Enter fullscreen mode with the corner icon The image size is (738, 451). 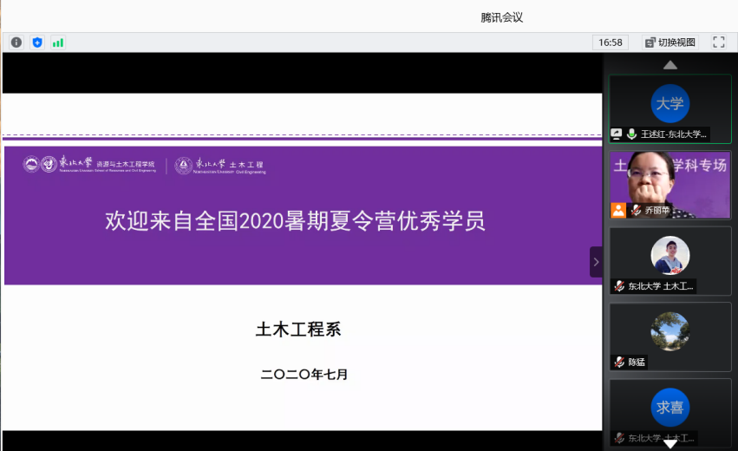pyautogui.click(x=718, y=42)
